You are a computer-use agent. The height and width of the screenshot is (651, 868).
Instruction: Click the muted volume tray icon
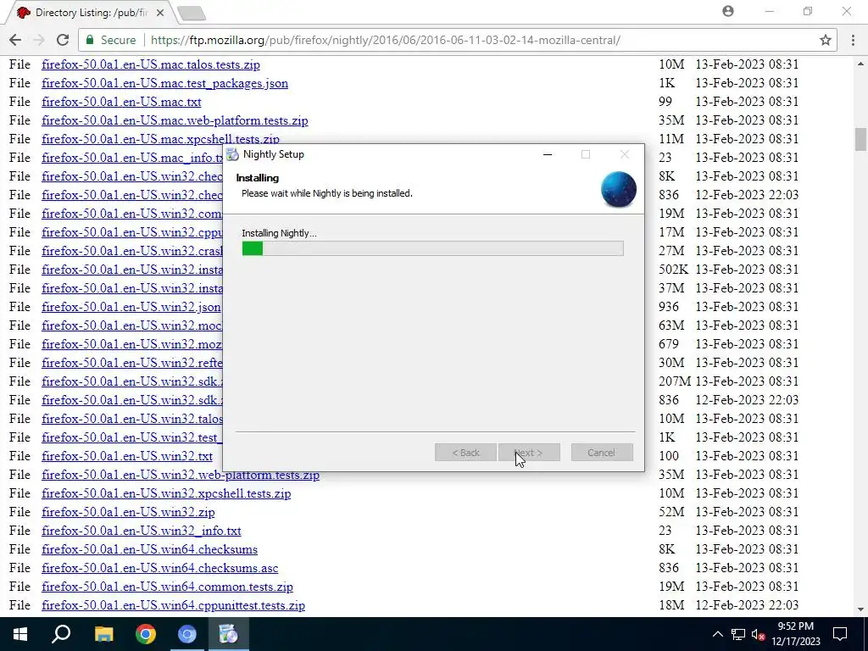758,634
